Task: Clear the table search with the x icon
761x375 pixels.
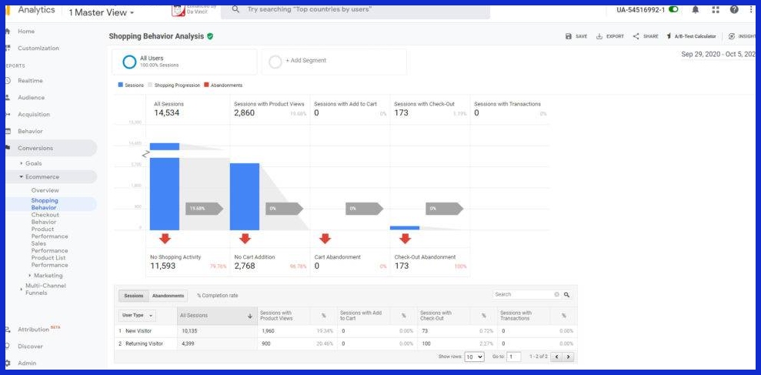Action: click(x=556, y=294)
